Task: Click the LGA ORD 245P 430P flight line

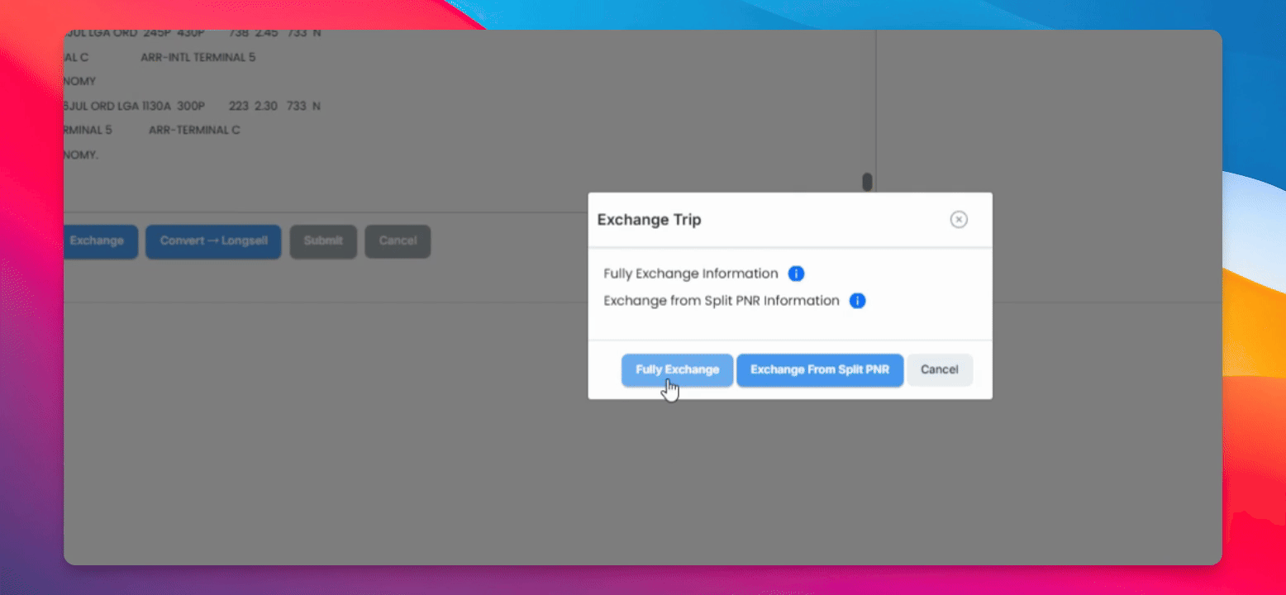Action: point(193,35)
